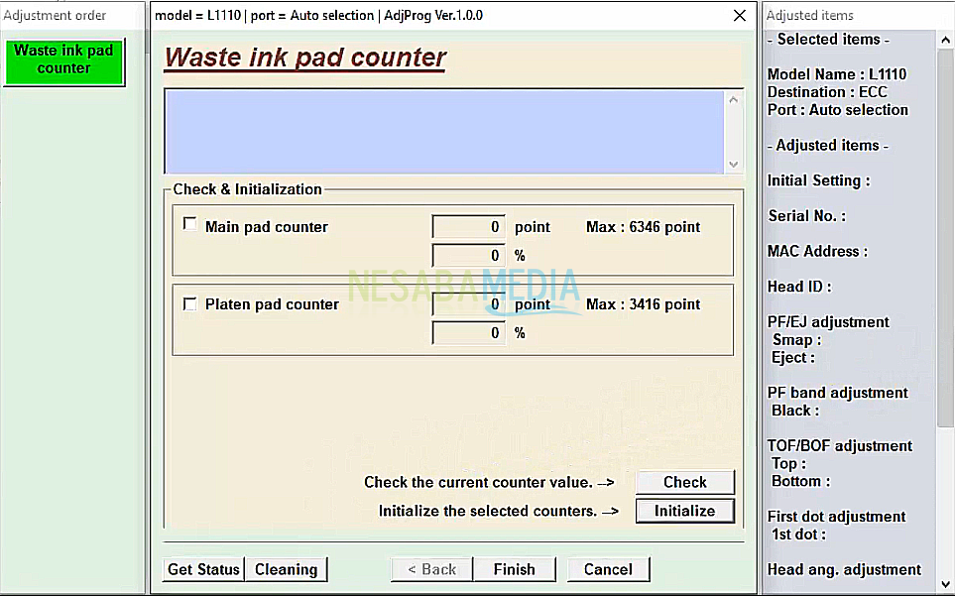
Task: Enable the Main pad counter checkbox
Action: coord(190,225)
